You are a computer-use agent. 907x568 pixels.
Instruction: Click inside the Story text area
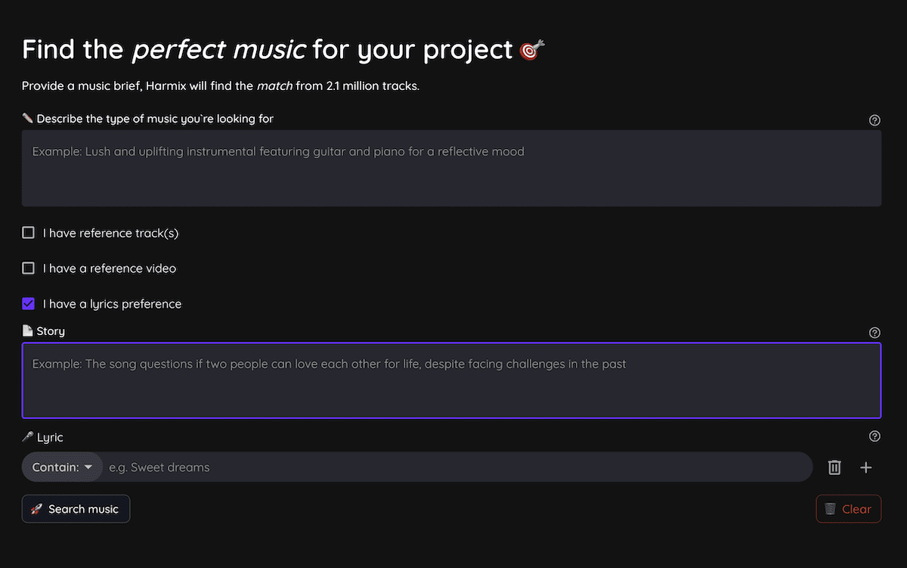pyautogui.click(x=452, y=378)
